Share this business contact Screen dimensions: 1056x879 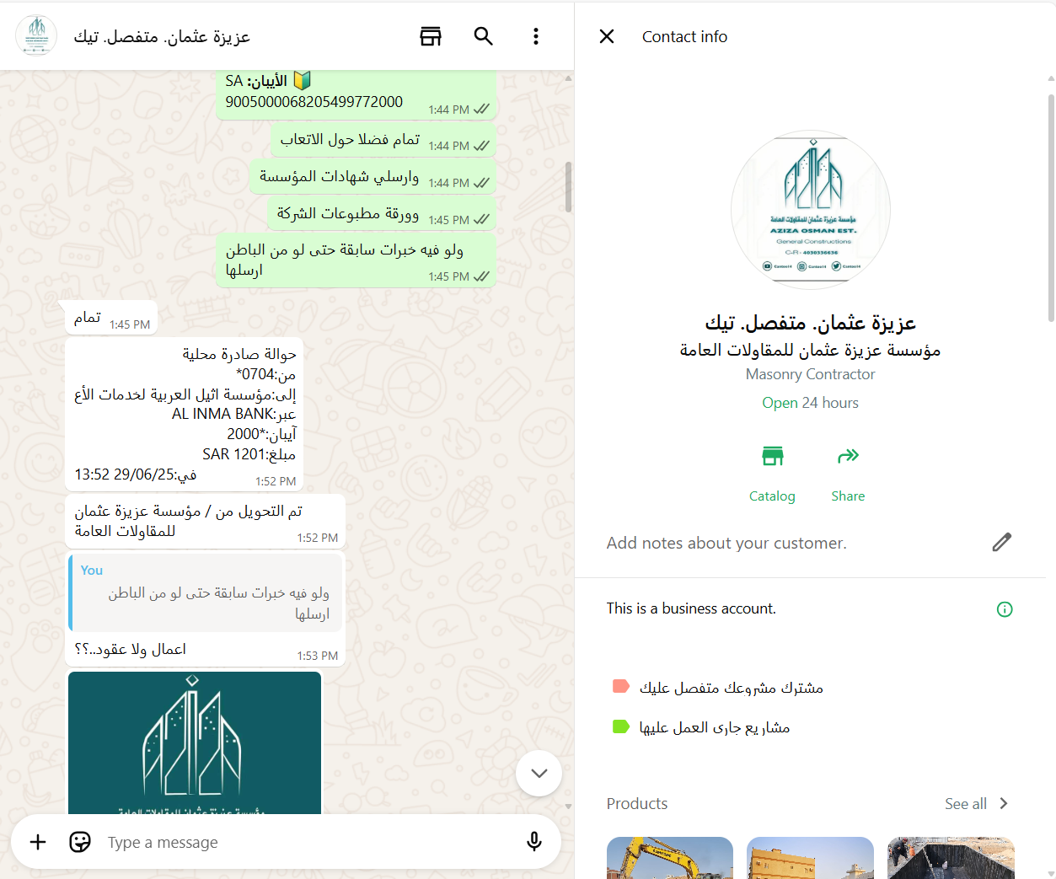pos(847,474)
